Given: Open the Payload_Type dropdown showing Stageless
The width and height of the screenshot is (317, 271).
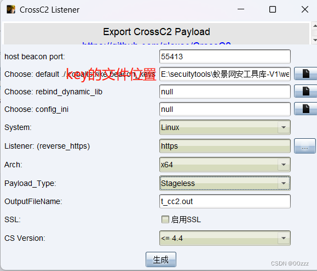Looking at the screenshot, I should tap(225, 183).
